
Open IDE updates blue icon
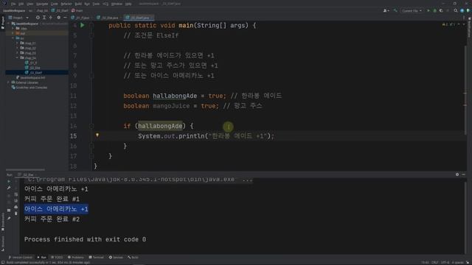coord(462,10)
